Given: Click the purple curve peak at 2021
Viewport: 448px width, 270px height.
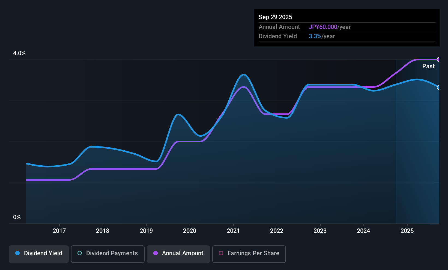Looking at the screenshot, I should 243,87.
